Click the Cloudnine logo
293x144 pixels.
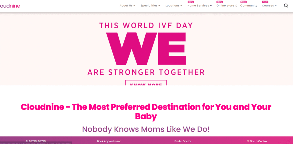[10, 5]
